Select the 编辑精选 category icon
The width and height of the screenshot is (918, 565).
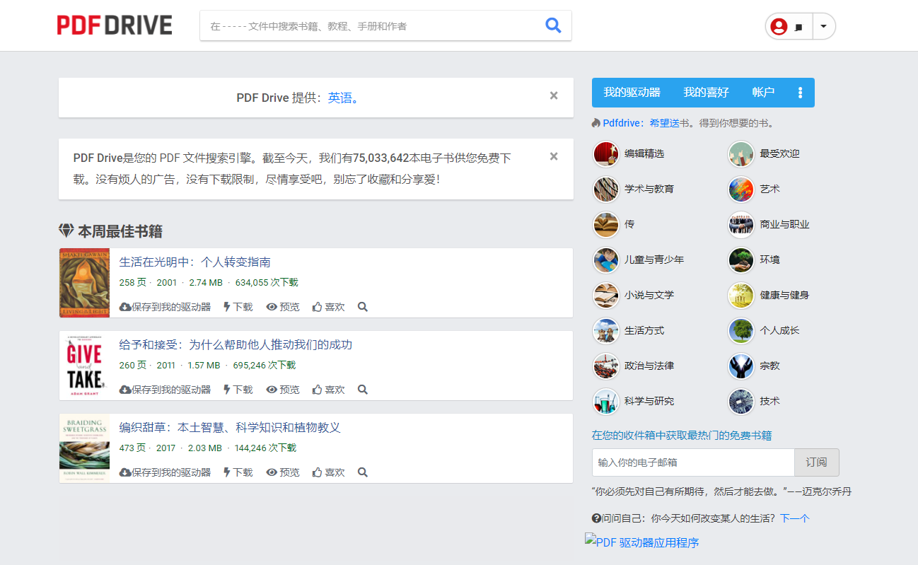coord(606,153)
